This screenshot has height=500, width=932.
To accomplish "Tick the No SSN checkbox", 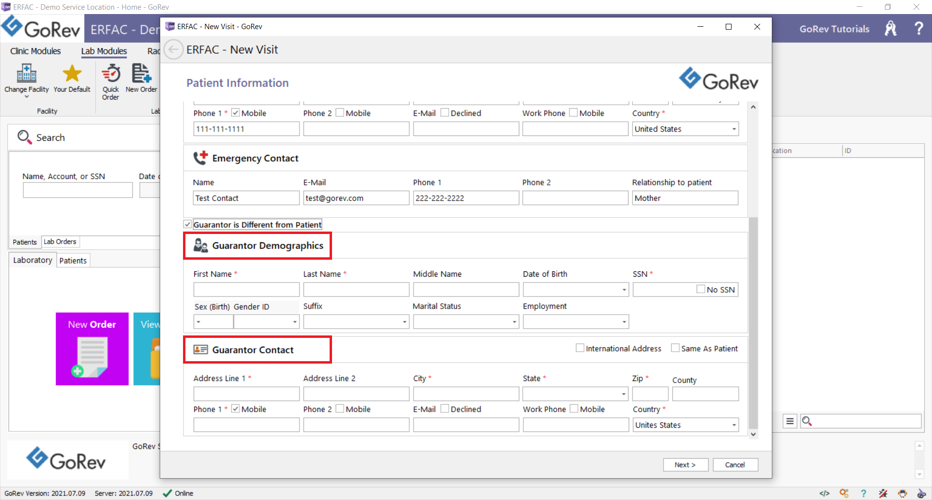I will click(700, 289).
